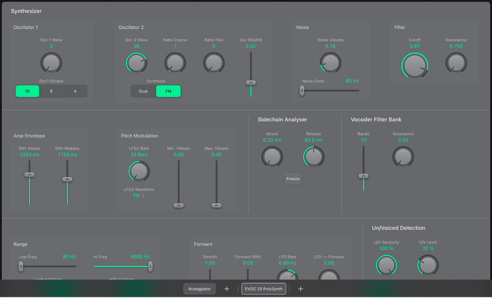Open the LFO2 Waveform TRI menu
The width and height of the screenshot is (492, 298).
pos(139,196)
